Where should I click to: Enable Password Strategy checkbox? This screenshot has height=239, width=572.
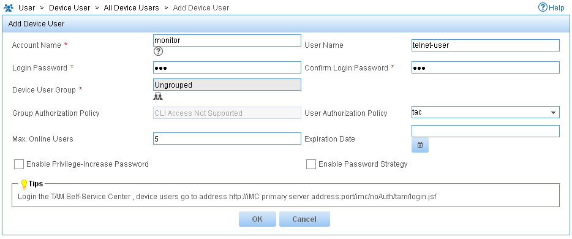(x=311, y=164)
